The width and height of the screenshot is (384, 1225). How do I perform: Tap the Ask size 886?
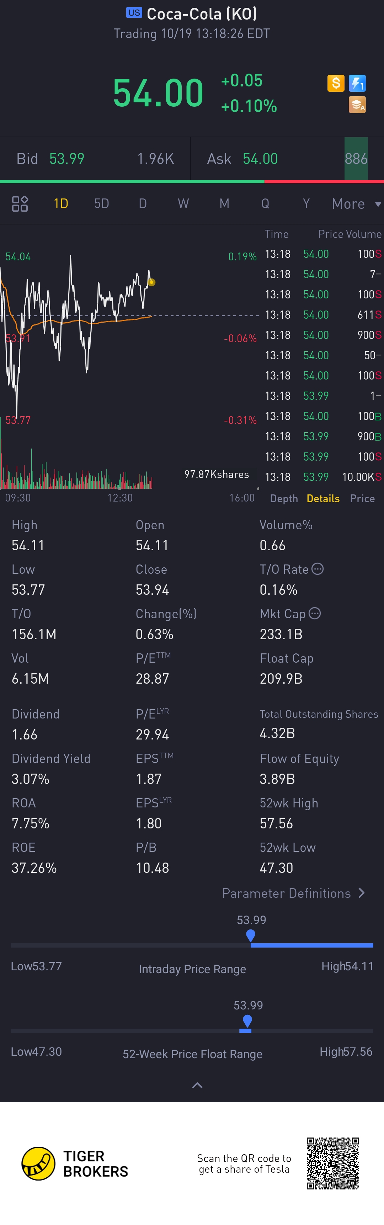[x=356, y=159]
